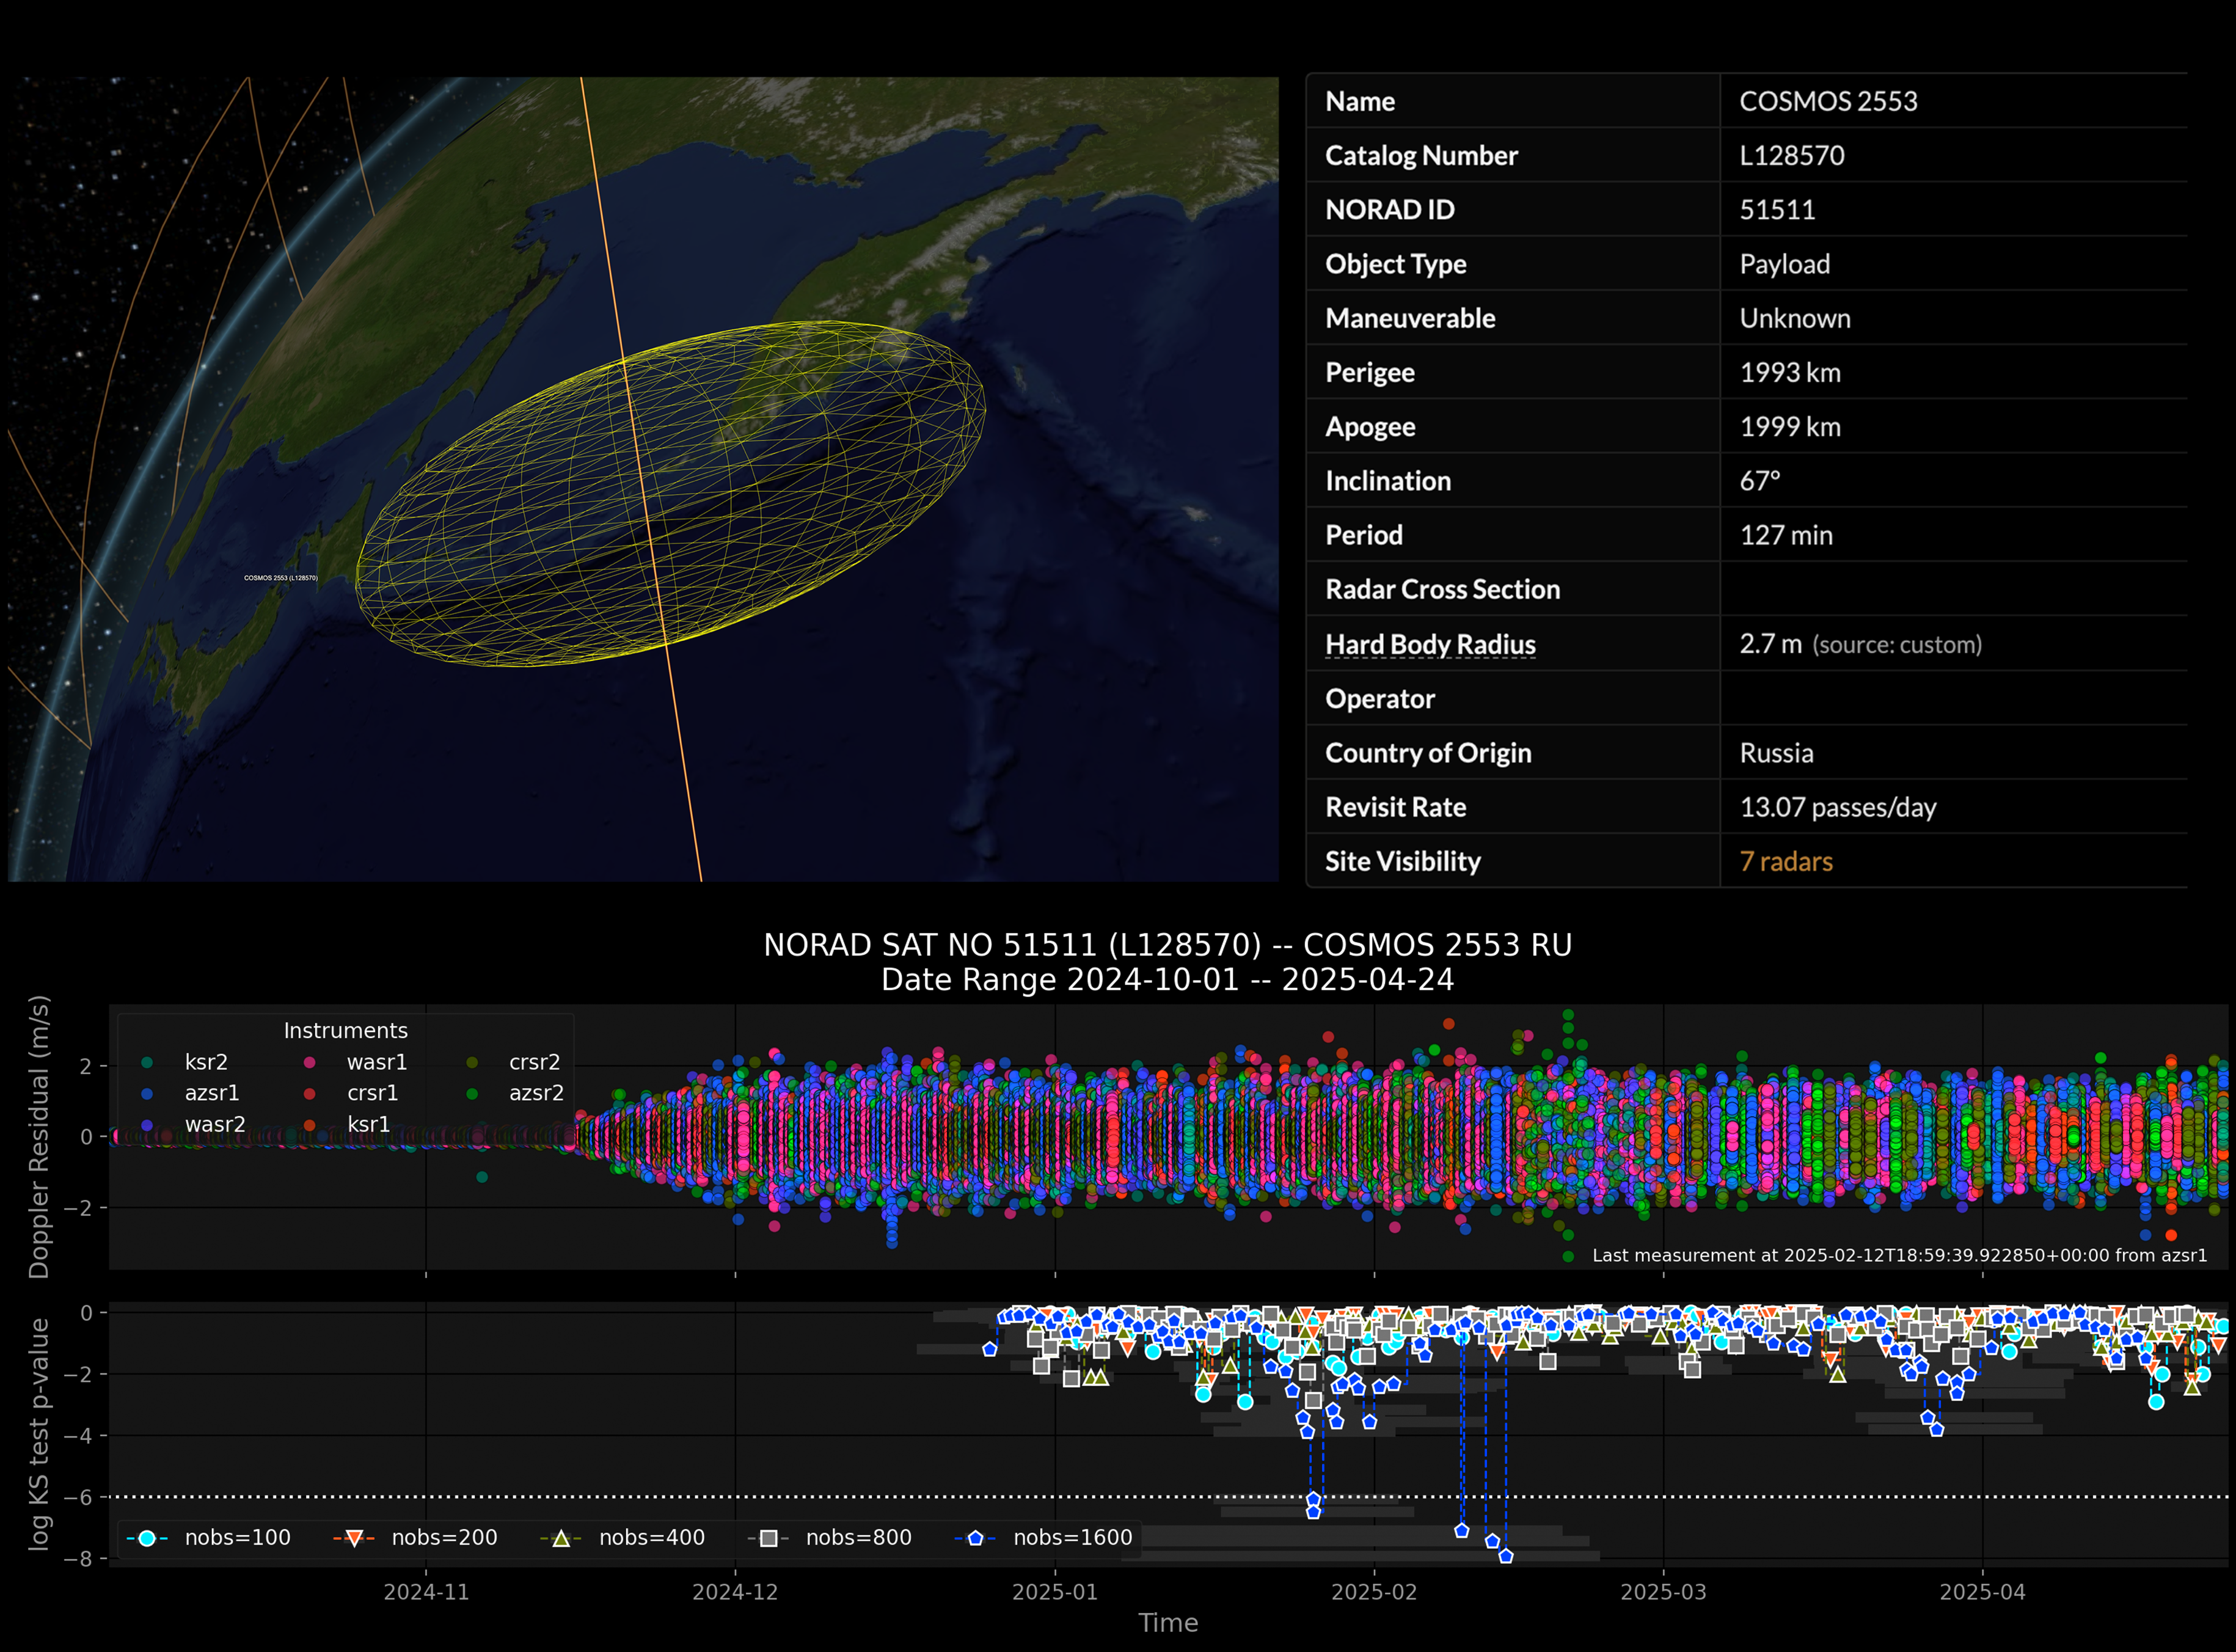Click the ksr2 instrument legend dot
The height and width of the screenshot is (1652, 2236).
coord(147,1062)
